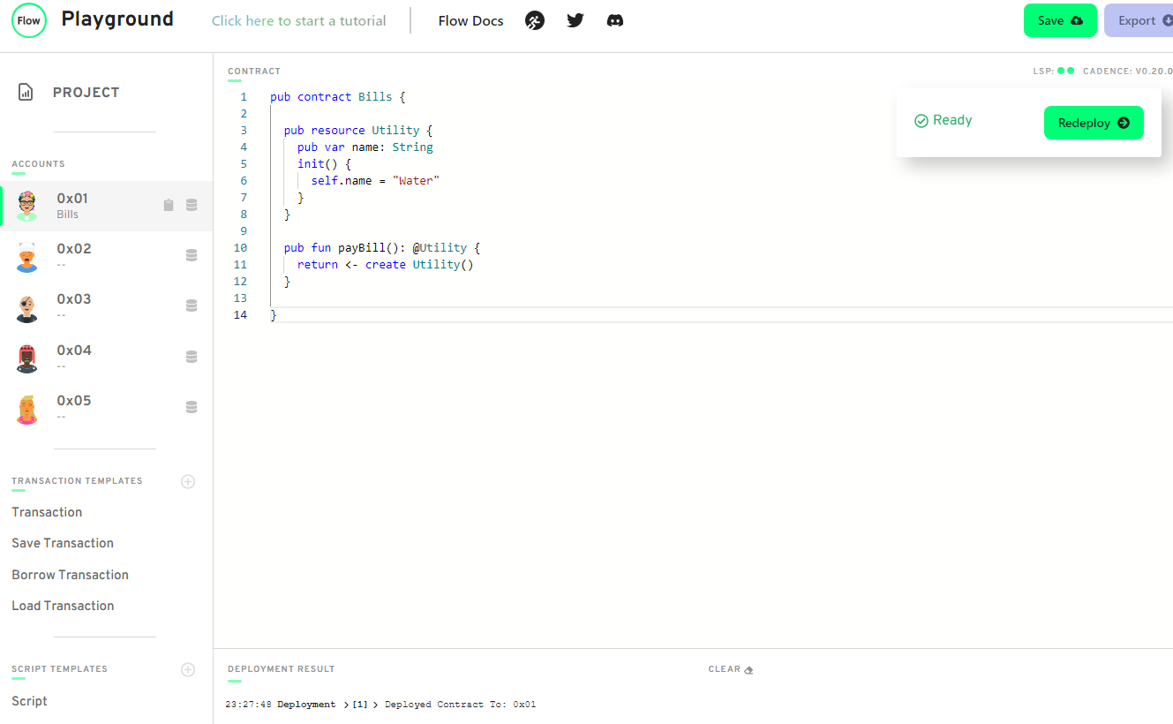Viewport: 1173px width, 724px height.
Task: Open storage icon for account 0x04
Action: click(x=192, y=357)
